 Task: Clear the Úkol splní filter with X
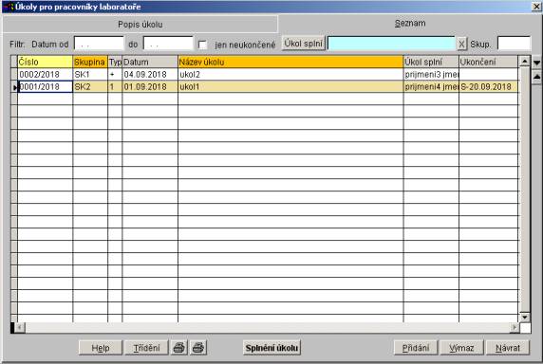tap(461, 45)
